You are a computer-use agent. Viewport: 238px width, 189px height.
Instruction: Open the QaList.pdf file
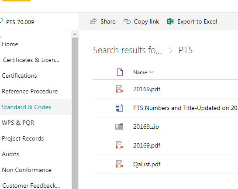(x=147, y=164)
